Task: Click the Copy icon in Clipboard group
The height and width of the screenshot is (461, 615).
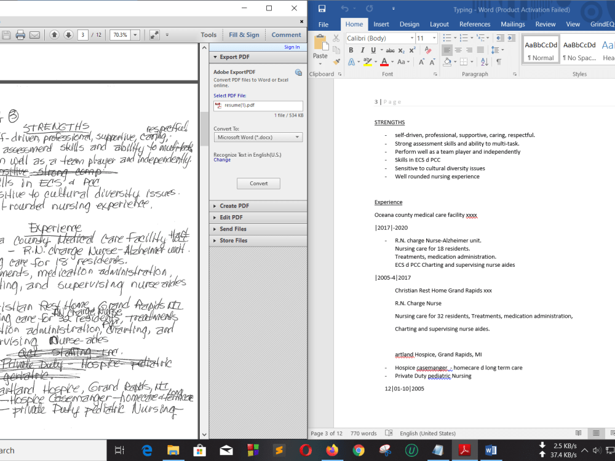Action: tap(336, 50)
